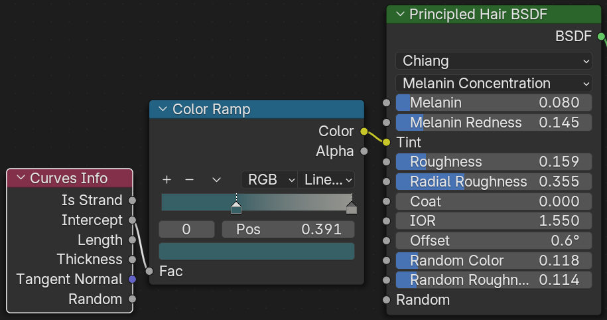Image resolution: width=607 pixels, height=320 pixels.
Task: Click the purple Tangent Normal output socket
Action: click(133, 280)
